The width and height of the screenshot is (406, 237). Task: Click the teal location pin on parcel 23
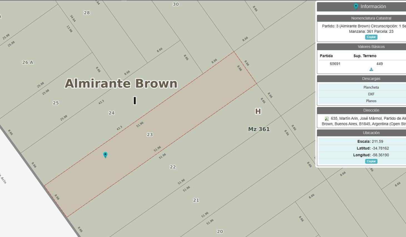coord(105,155)
